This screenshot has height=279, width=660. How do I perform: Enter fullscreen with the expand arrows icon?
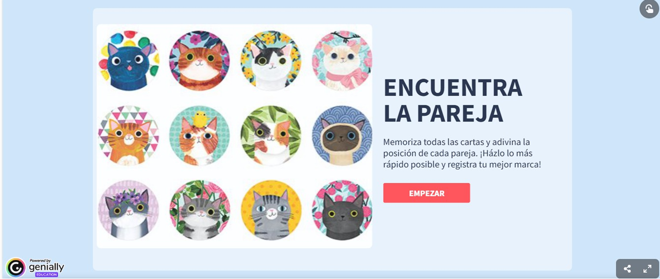point(647,269)
